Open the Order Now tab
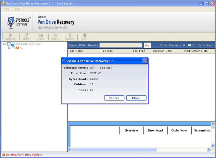Image resolution: width=216 pixels, height=158 pixels. click(x=179, y=130)
